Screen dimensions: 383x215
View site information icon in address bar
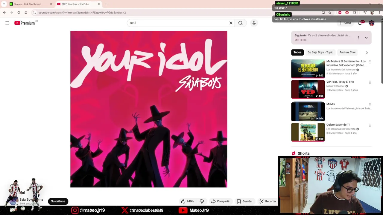[35, 13]
